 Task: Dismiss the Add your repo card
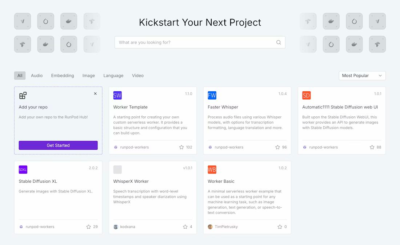pos(95,94)
